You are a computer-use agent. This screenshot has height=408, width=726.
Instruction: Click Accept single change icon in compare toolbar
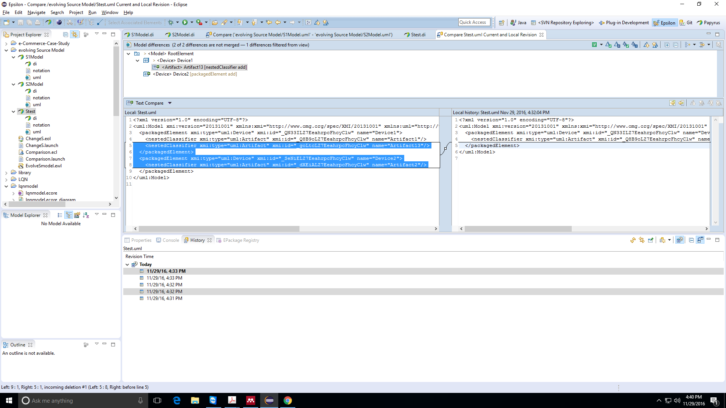608,45
